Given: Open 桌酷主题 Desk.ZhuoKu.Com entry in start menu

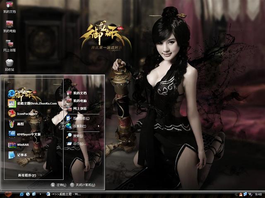Looking at the screenshot, I should pyautogui.click(x=32, y=104).
